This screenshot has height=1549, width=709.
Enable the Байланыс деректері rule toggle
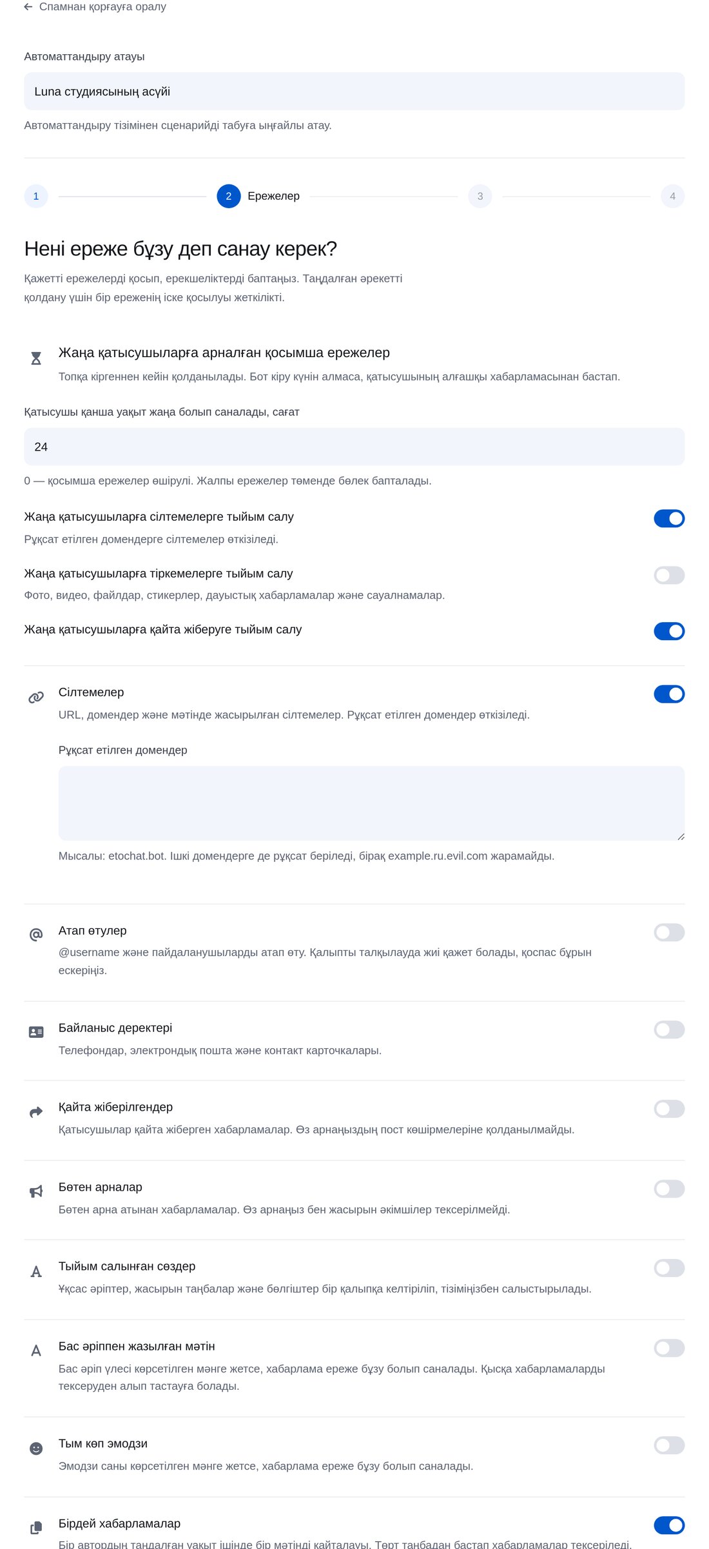click(x=669, y=1029)
